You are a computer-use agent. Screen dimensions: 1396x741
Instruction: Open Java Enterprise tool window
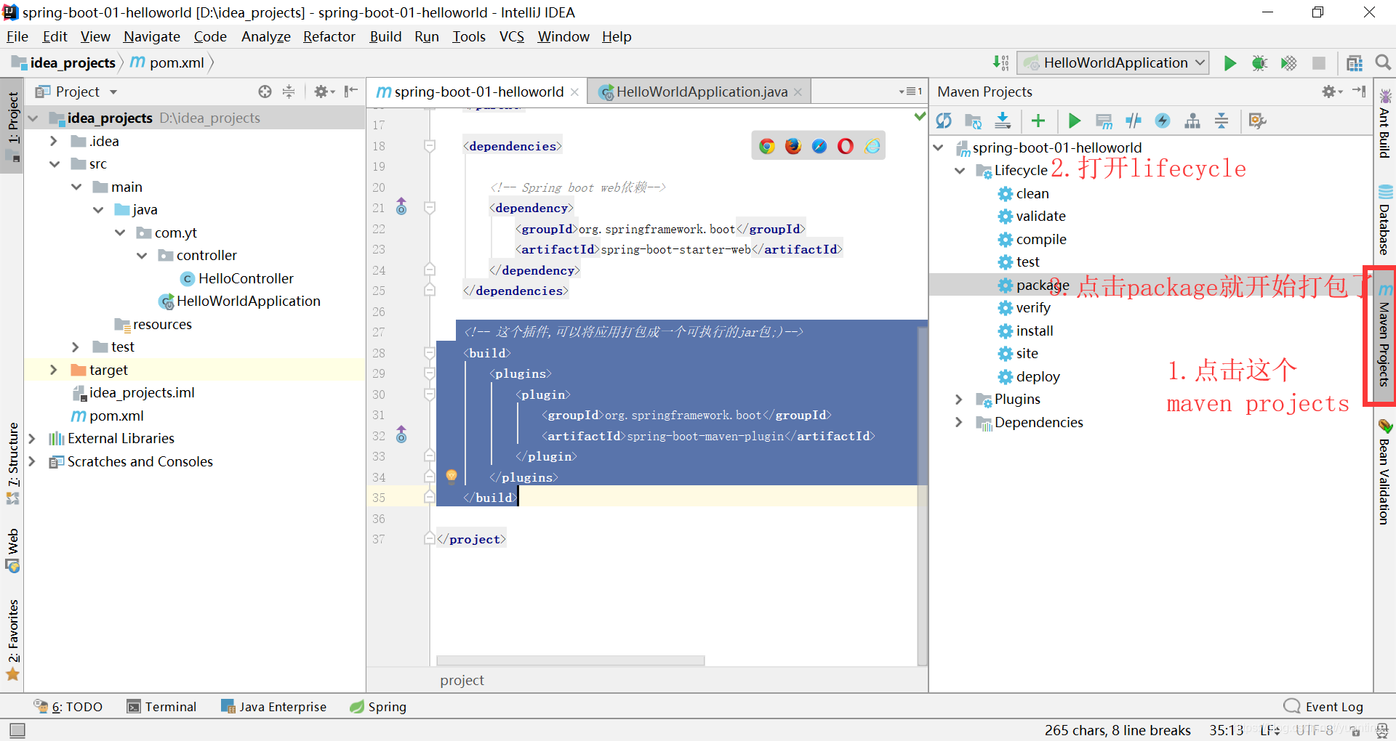point(273,707)
